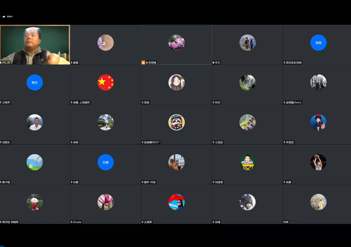Click the panda cartoon avatar
This screenshot has height=247, width=351.
click(177, 122)
